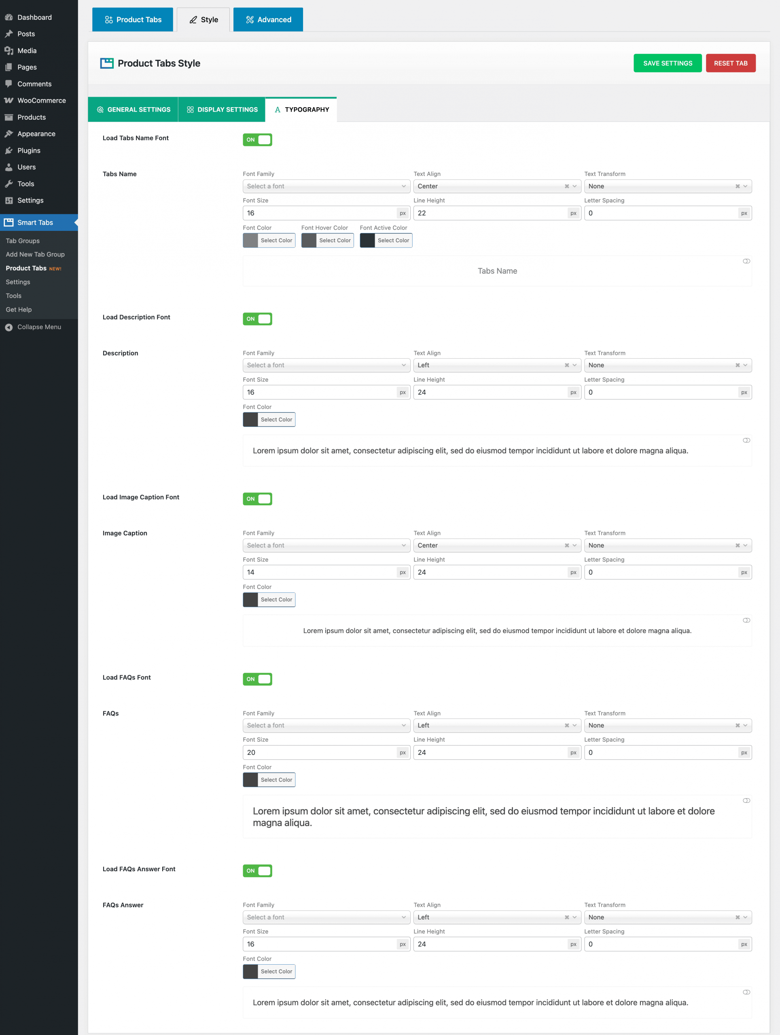Pick Tabs Name Font Active Color swatch
The width and height of the screenshot is (780, 1035).
(367, 241)
